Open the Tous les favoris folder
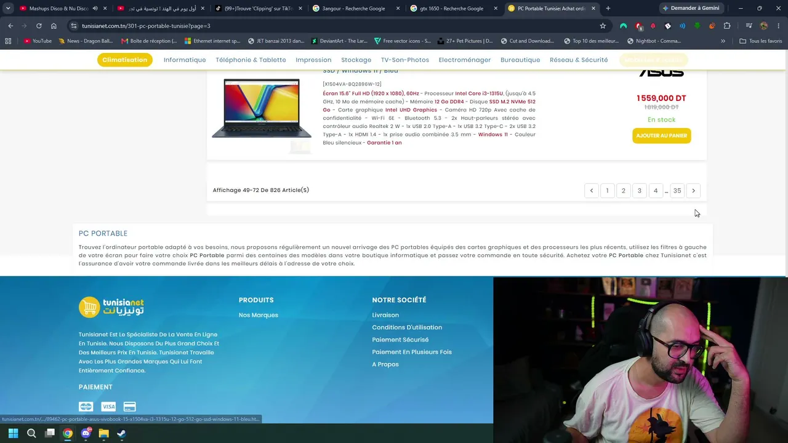 pos(761,41)
